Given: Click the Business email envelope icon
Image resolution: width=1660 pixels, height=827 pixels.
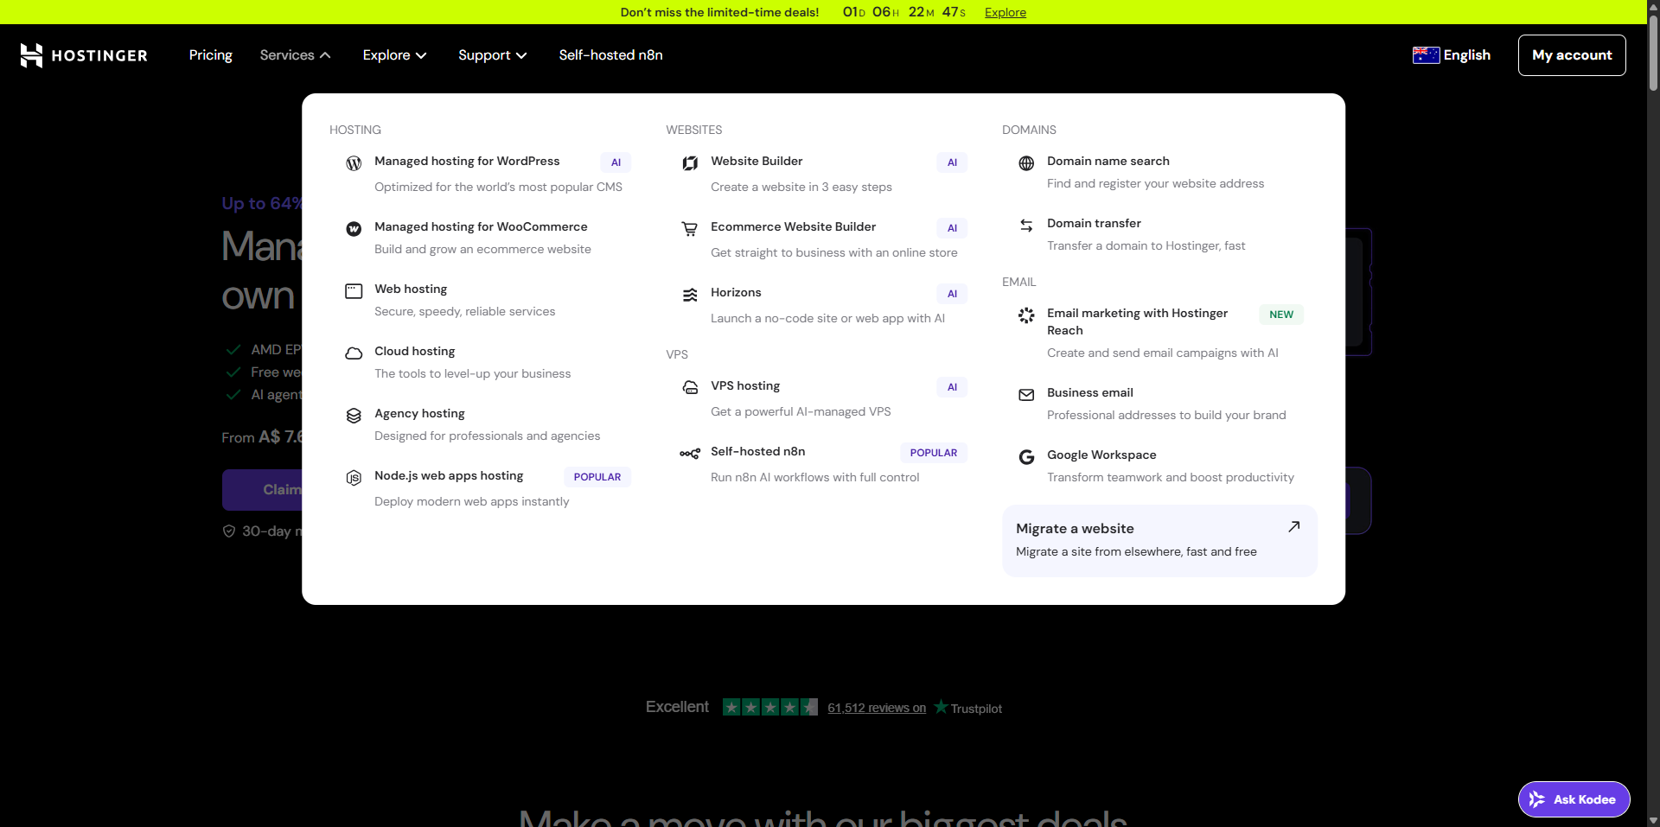Looking at the screenshot, I should 1026,395.
